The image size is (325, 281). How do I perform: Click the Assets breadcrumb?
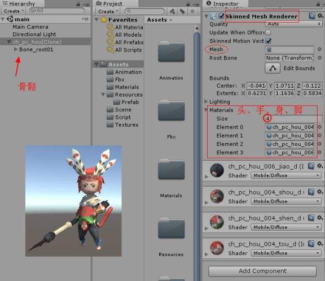[x=157, y=20]
